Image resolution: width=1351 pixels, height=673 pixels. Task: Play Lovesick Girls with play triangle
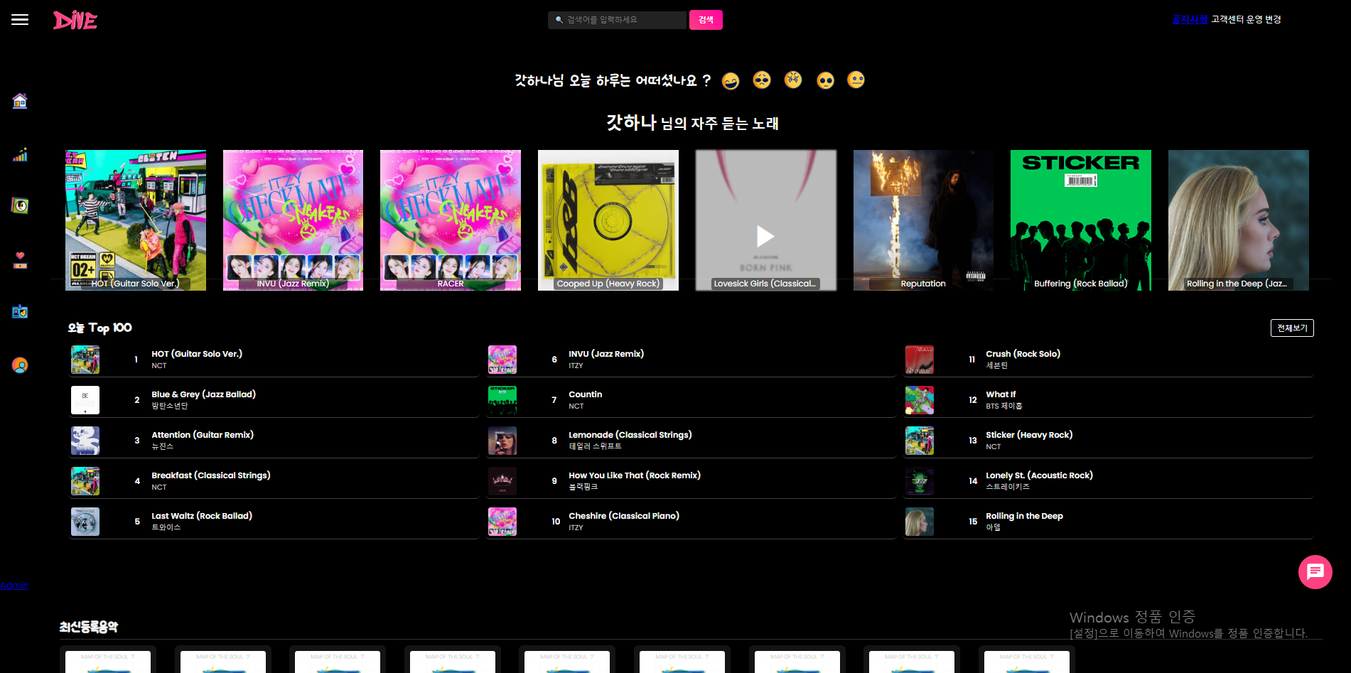765,236
